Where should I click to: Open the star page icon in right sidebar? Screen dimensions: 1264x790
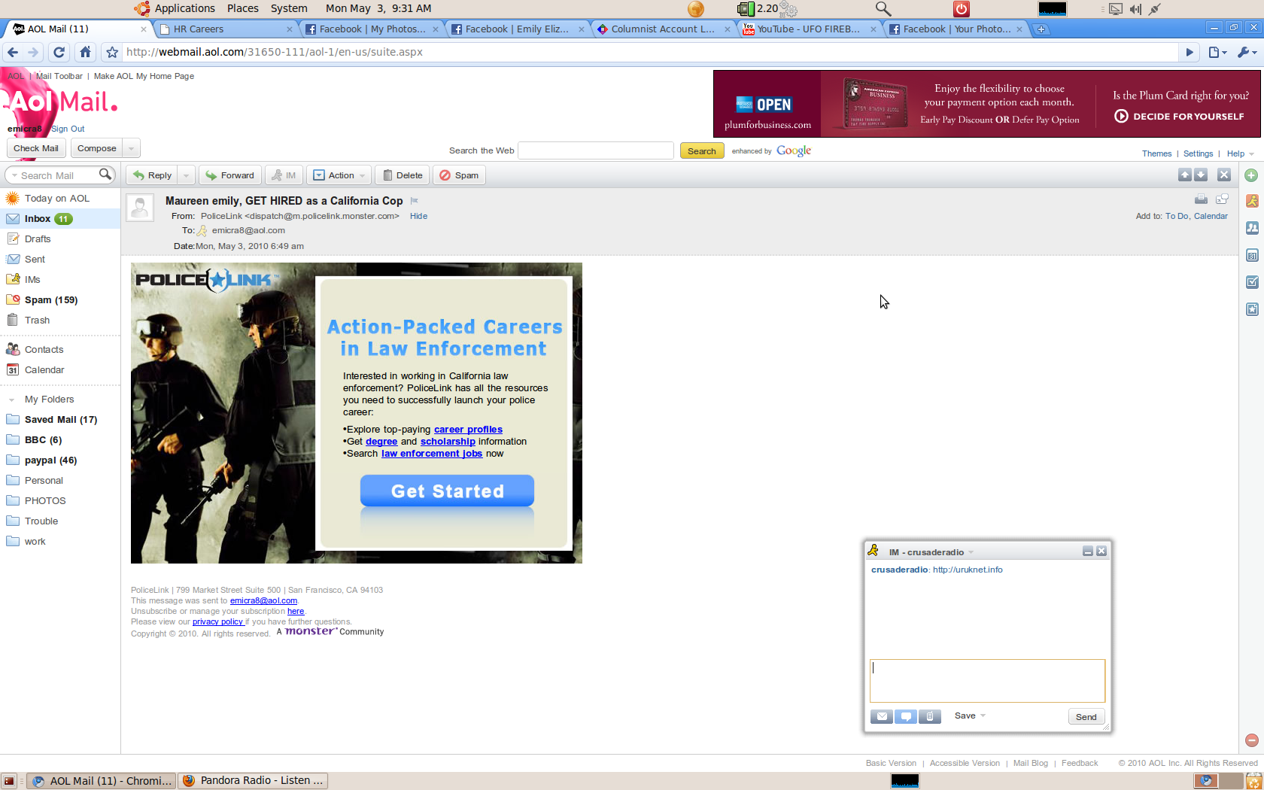pyautogui.click(x=1252, y=309)
